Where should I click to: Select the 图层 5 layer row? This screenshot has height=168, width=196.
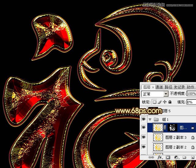168,111
